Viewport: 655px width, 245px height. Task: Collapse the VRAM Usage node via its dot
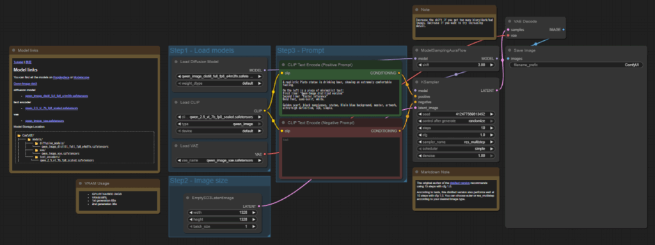tap(81, 183)
